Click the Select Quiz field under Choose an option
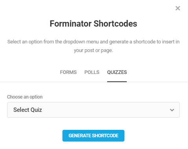The image size is (188, 149). [93, 110]
